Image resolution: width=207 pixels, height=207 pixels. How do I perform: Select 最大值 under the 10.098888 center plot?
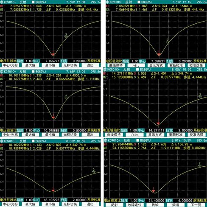(30, 135)
